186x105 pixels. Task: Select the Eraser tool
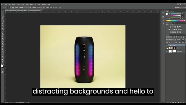pos(2,39)
